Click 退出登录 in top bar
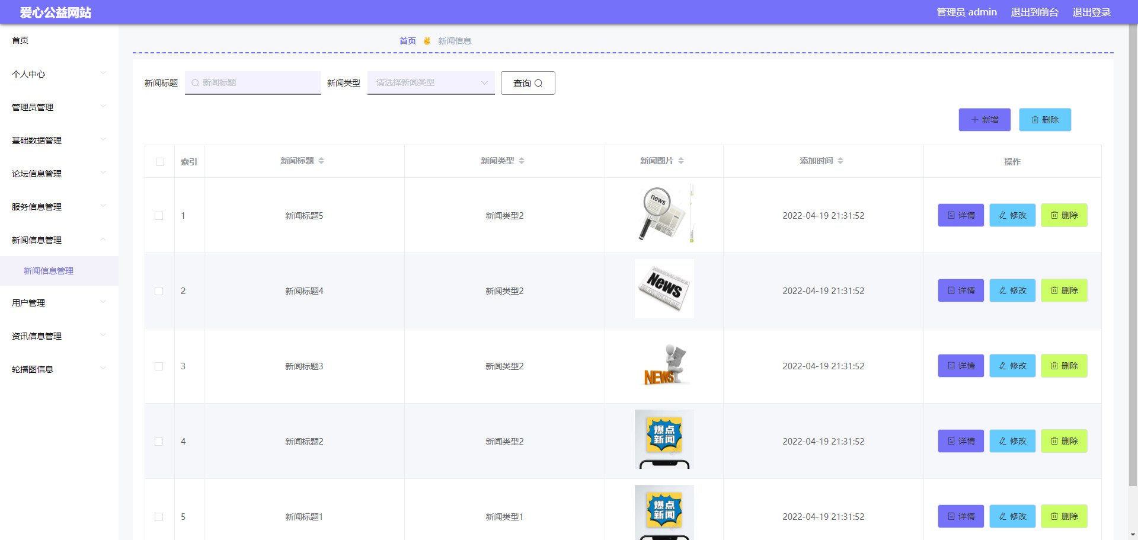The width and height of the screenshot is (1138, 540). pyautogui.click(x=1091, y=12)
